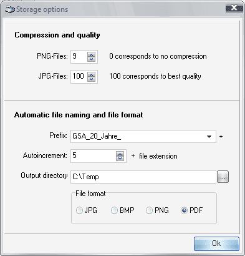Browse for output directory with ellipsis button
The height and width of the screenshot is (256, 245).
coord(223,177)
